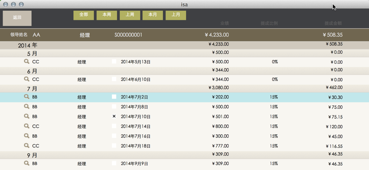The image size is (369, 170).
Task: Click the 提成金额 column header
Action: (x=333, y=23)
